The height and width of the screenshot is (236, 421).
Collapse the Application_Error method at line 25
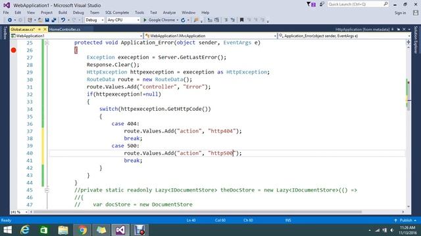[x=47, y=43]
